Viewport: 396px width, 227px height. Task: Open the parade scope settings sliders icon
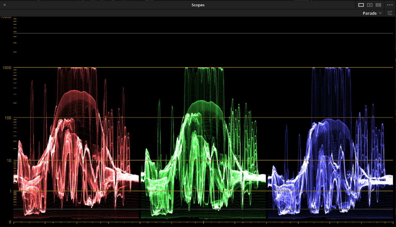click(390, 13)
